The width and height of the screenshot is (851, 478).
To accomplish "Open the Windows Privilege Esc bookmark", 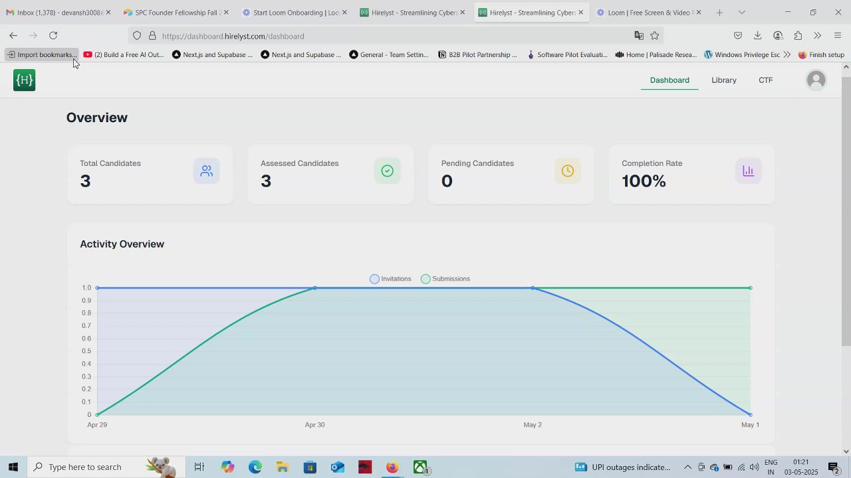I will [x=741, y=54].
